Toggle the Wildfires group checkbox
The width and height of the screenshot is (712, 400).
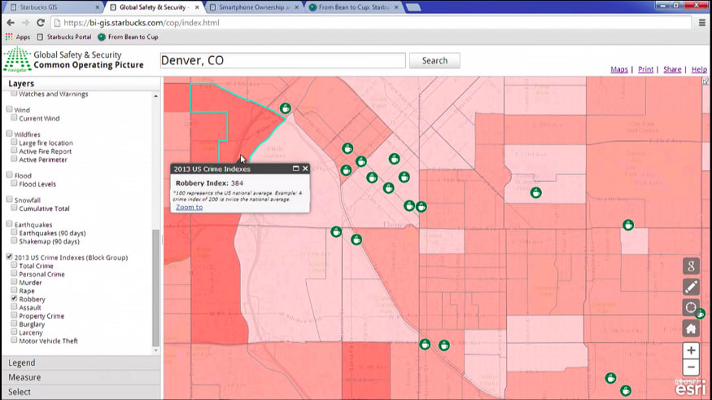tap(9, 134)
